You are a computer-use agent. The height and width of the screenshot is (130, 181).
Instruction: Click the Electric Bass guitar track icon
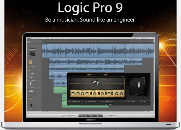(31, 69)
